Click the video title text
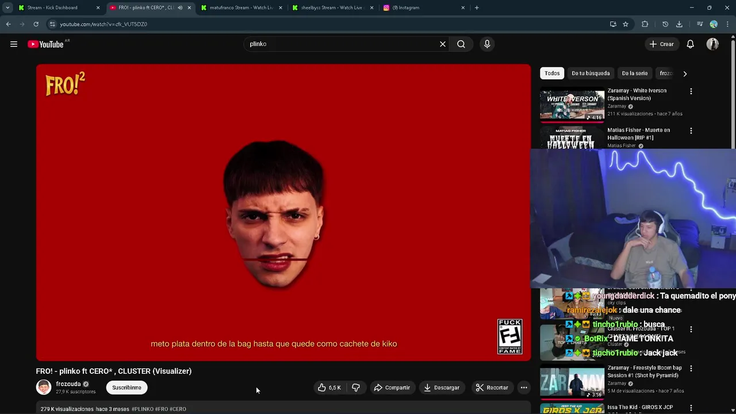 point(113,371)
